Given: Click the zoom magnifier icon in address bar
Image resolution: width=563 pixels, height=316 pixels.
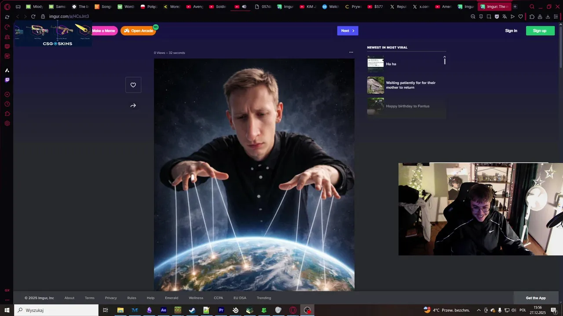Looking at the screenshot, I should [473, 17].
